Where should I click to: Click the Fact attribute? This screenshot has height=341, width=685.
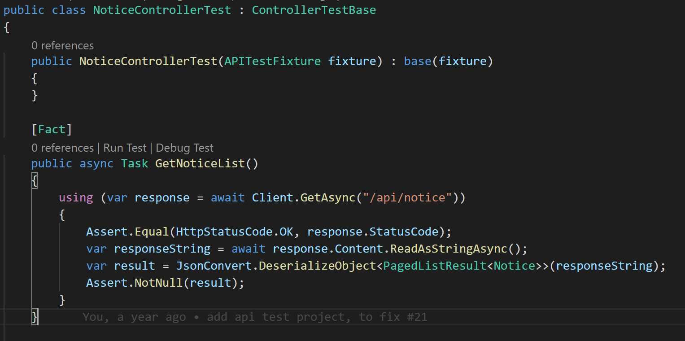[x=52, y=130]
